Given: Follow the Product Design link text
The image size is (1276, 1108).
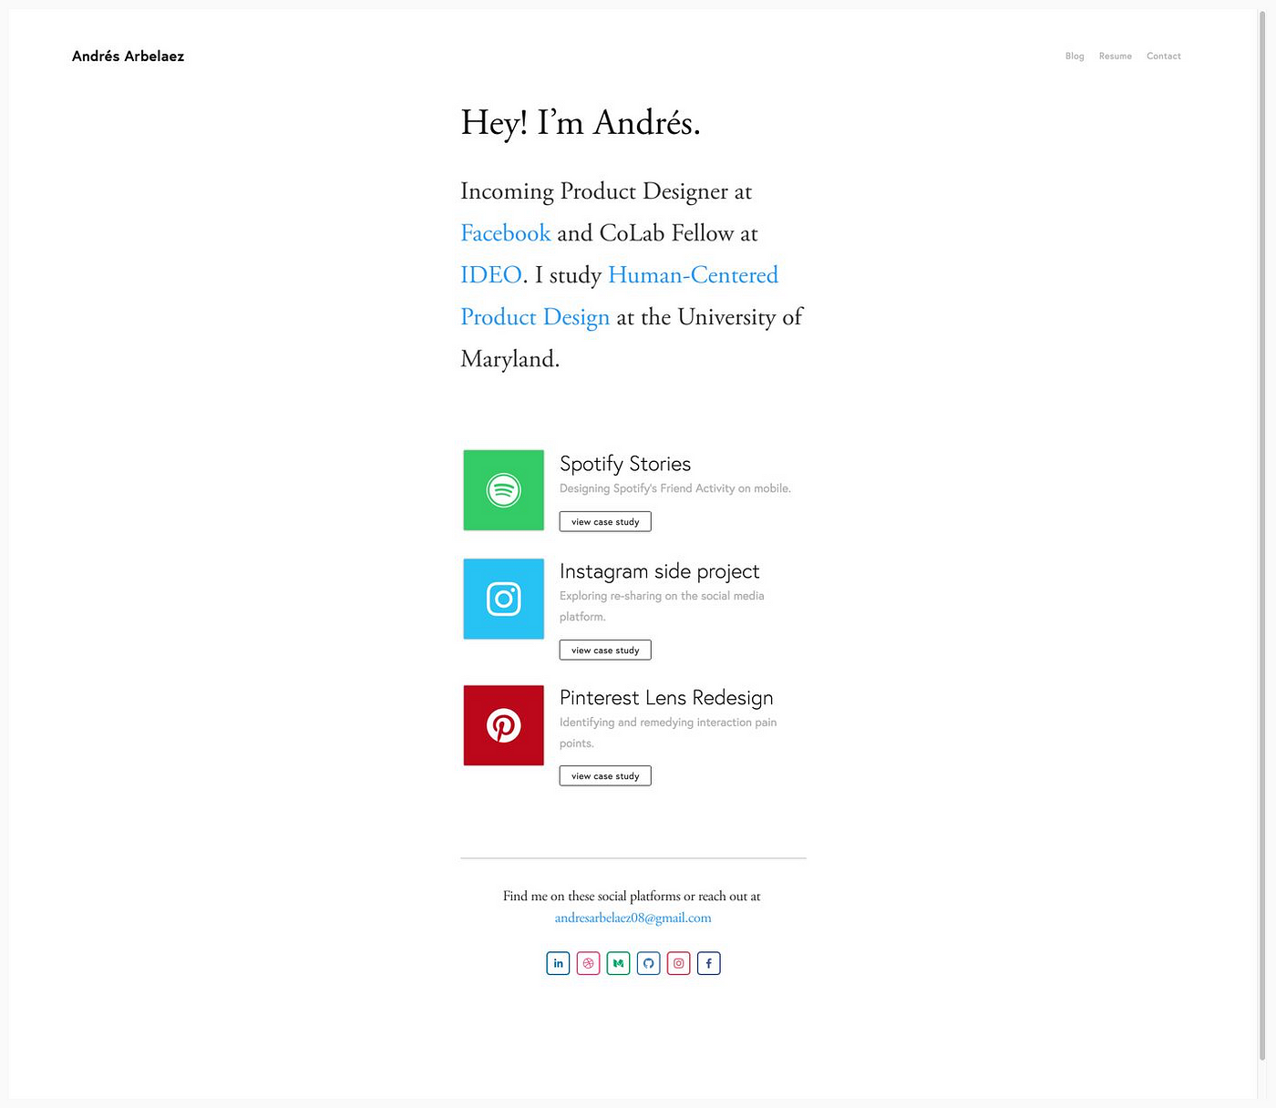Looking at the screenshot, I should point(535,317).
